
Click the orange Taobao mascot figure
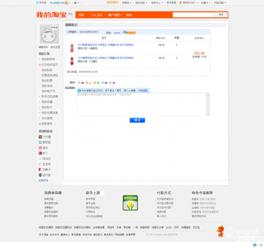coord(220,231)
